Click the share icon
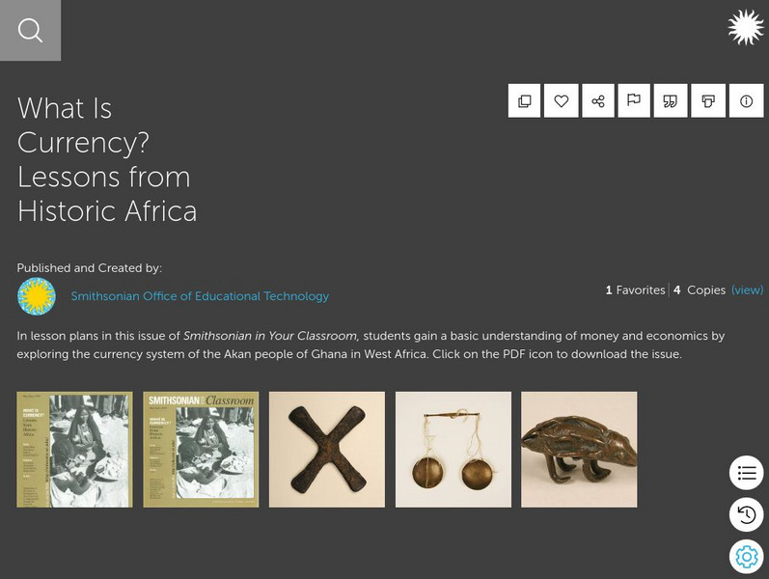Screen dimensions: 769x579 [598, 101]
